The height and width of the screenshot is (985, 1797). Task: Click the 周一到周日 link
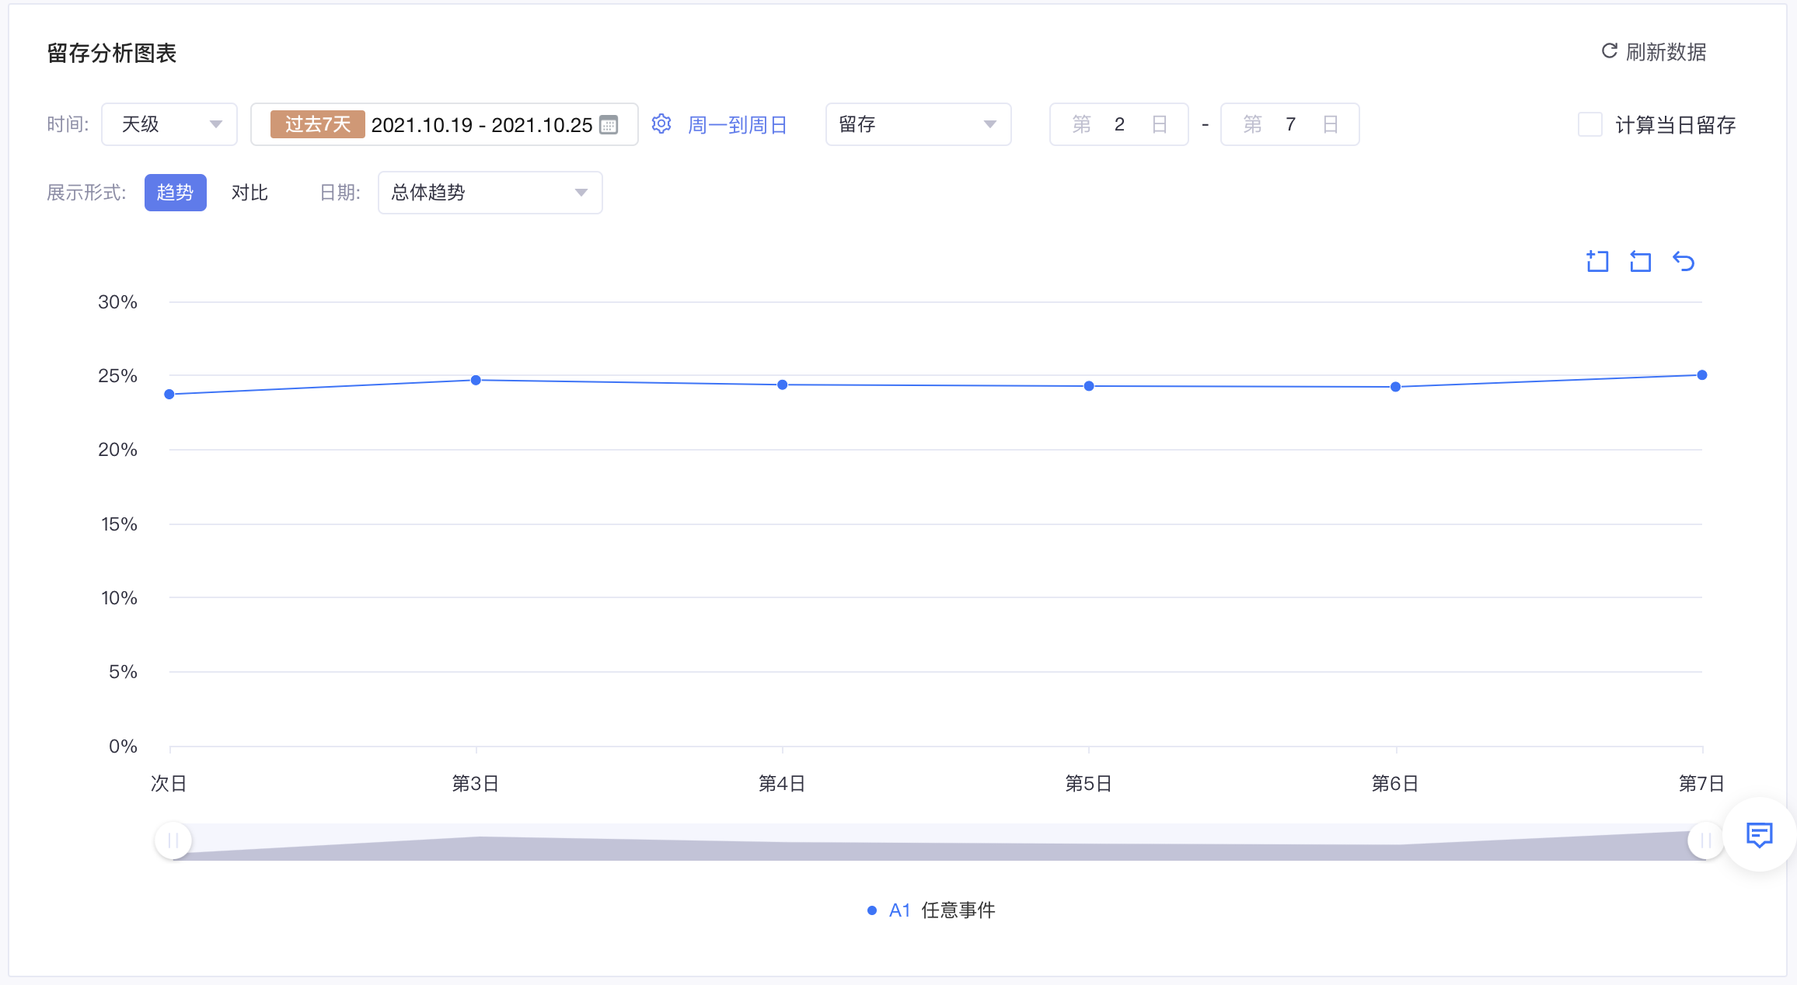tap(738, 125)
